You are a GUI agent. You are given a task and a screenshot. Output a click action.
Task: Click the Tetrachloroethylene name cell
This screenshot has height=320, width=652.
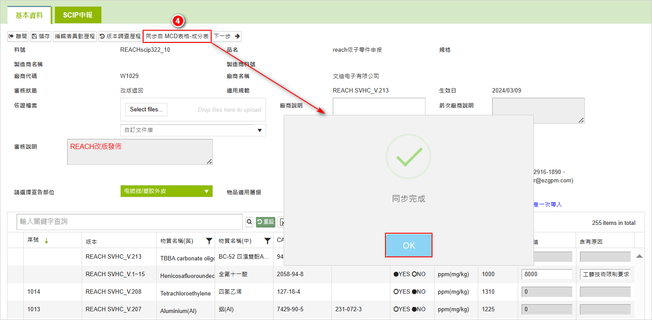185,294
